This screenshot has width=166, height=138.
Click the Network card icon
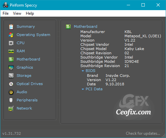[11, 109]
